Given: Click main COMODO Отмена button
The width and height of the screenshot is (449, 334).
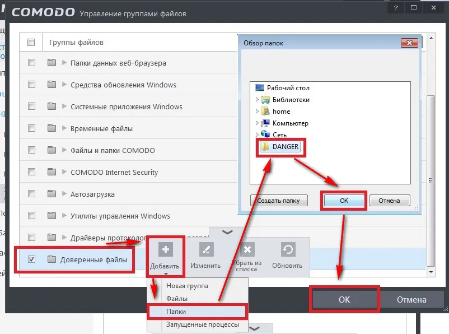Looking at the screenshot, I should coord(411,299).
